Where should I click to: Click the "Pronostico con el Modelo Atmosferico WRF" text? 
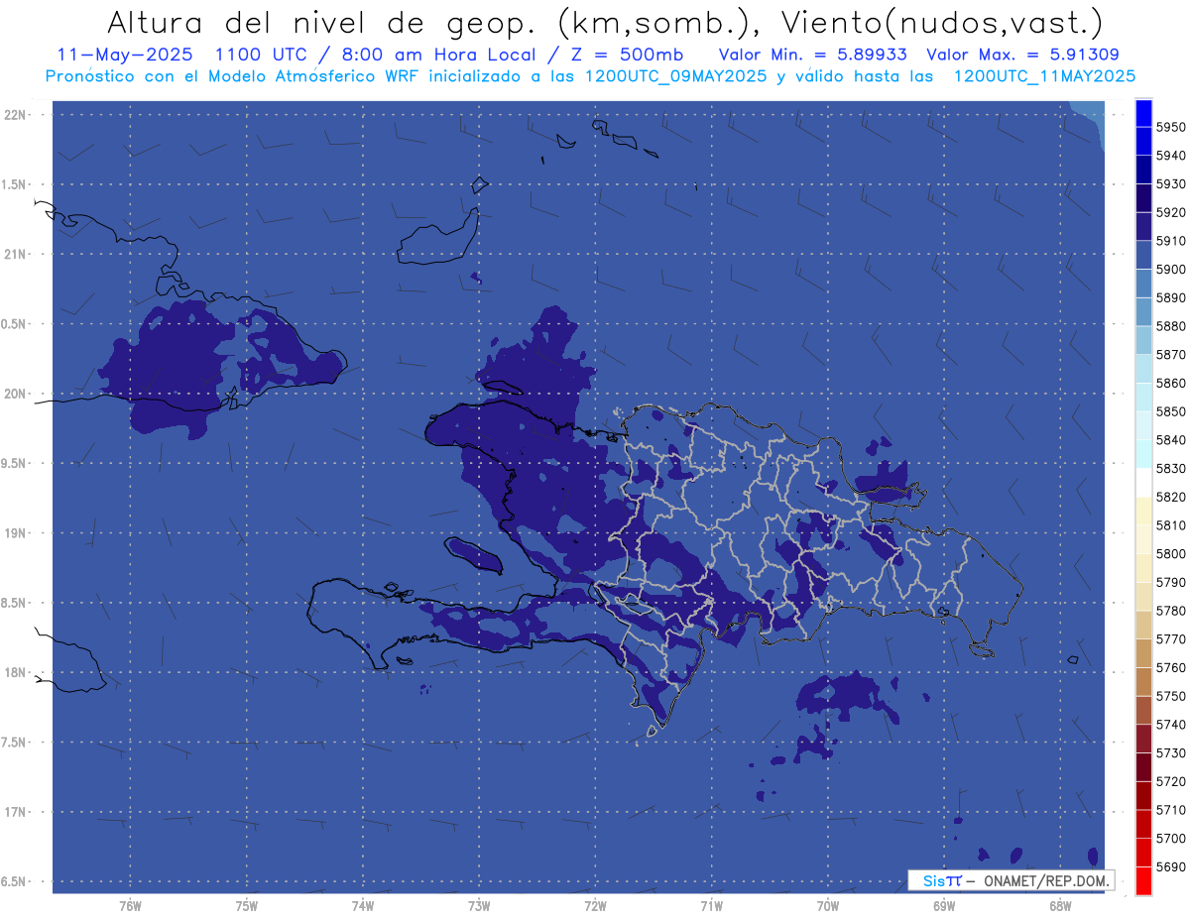(235, 75)
